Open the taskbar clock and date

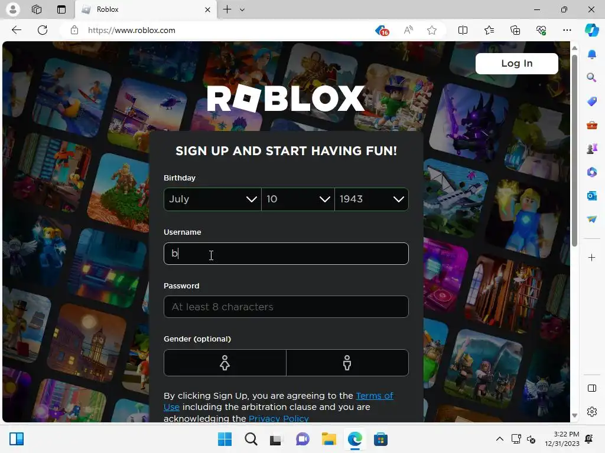click(562, 439)
